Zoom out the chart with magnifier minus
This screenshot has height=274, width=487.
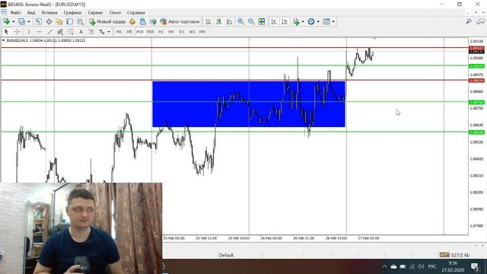click(251, 21)
